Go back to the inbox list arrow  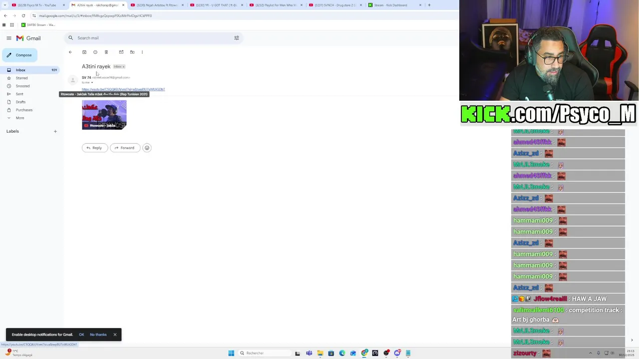[x=70, y=52]
